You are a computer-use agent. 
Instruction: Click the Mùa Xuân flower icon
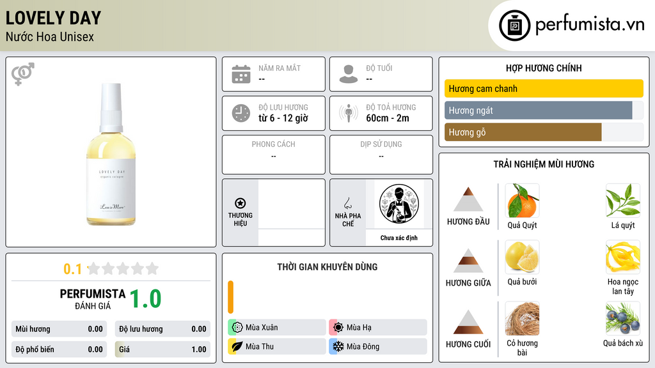[x=237, y=328]
